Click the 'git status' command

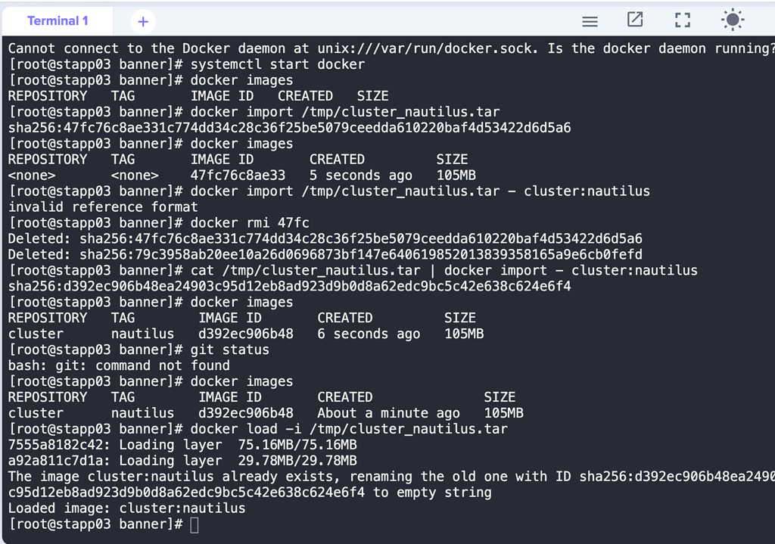[229, 350]
